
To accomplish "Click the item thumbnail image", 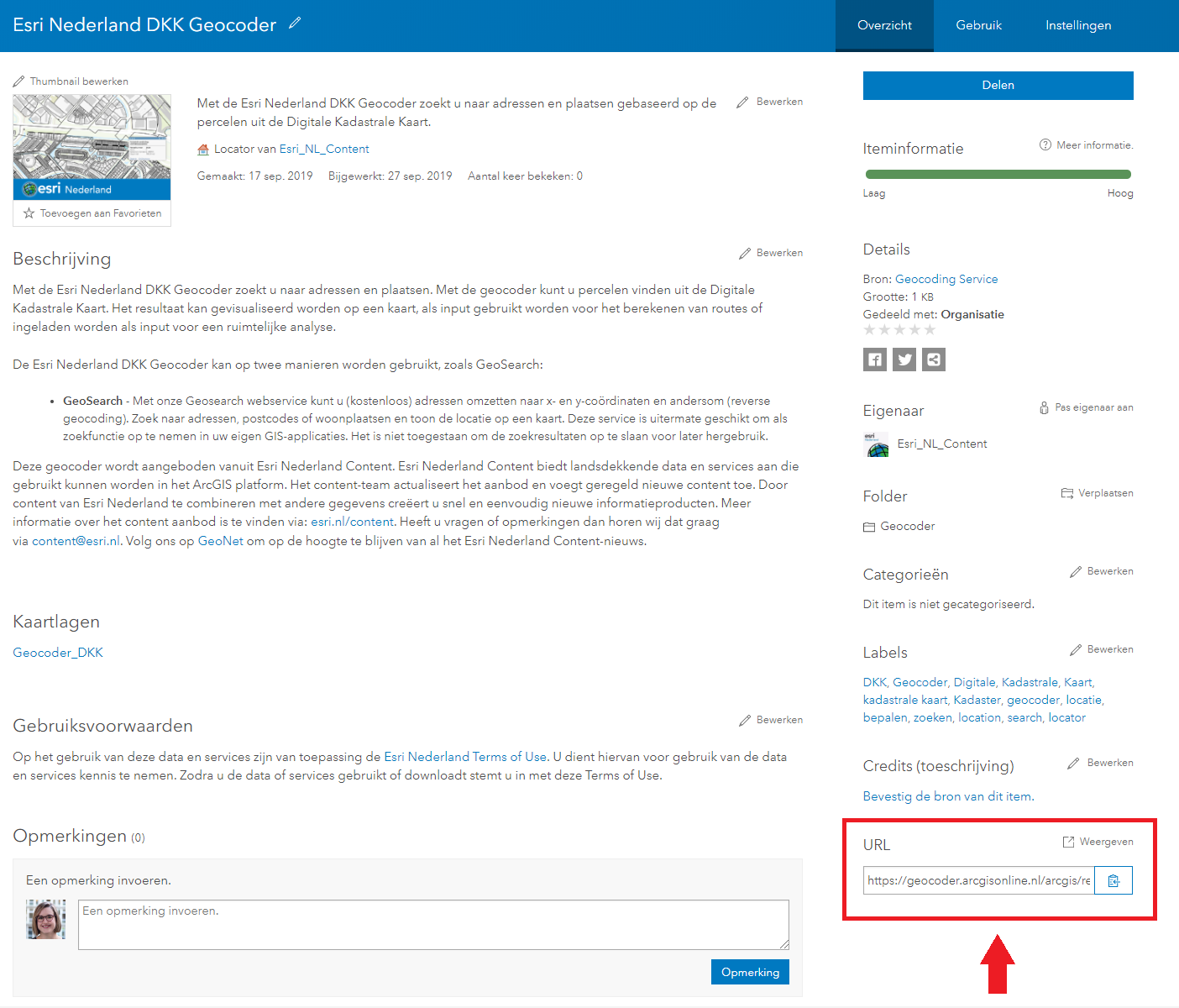I will (x=92, y=147).
